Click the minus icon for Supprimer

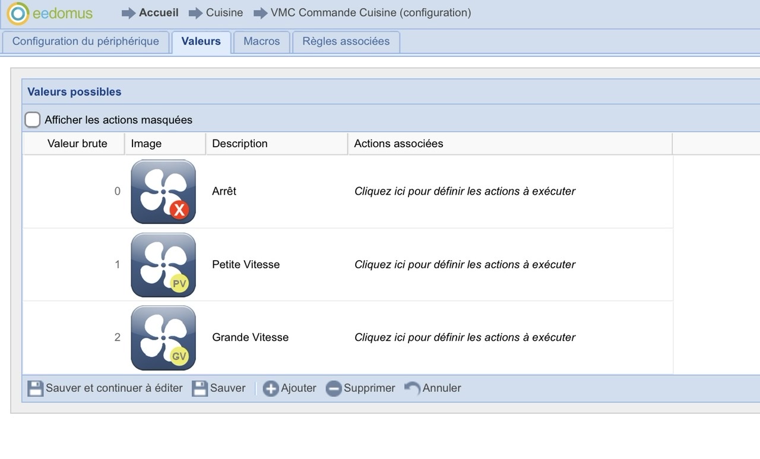pyautogui.click(x=334, y=389)
